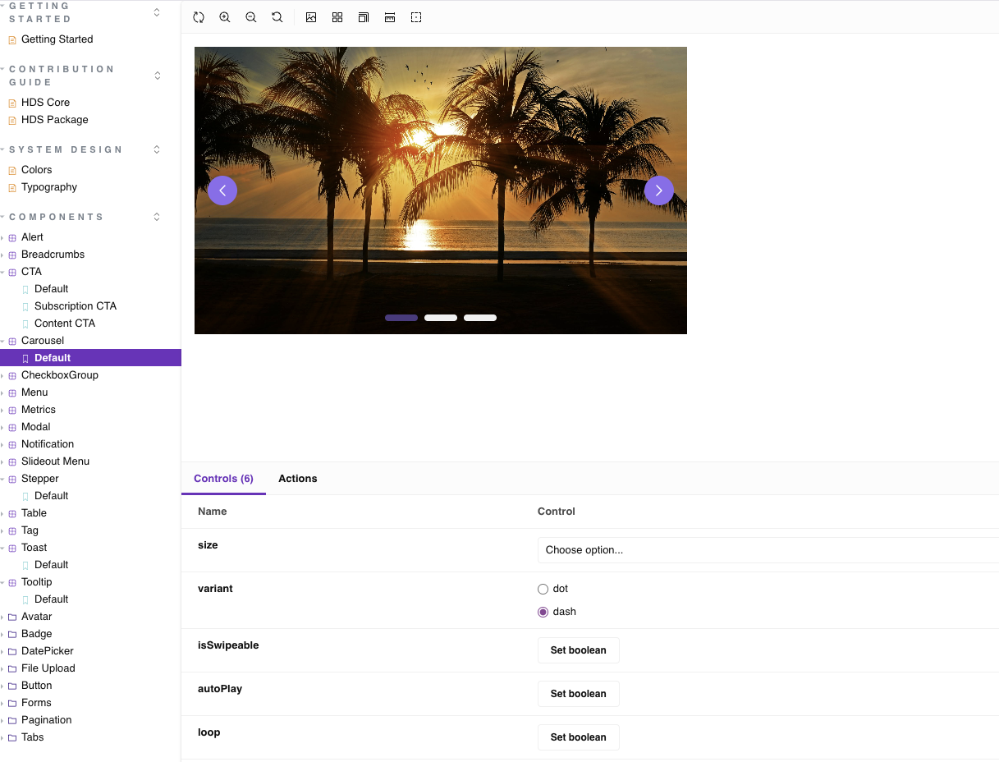Select the dot variant radio button

click(543, 589)
